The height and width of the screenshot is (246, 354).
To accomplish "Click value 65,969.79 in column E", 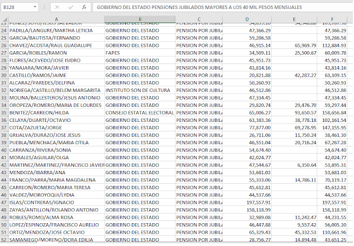I will coord(305,46).
